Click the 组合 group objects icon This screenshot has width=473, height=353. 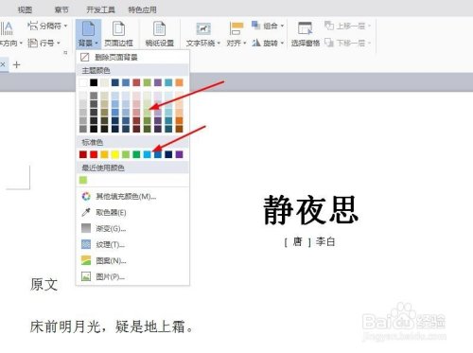255,25
